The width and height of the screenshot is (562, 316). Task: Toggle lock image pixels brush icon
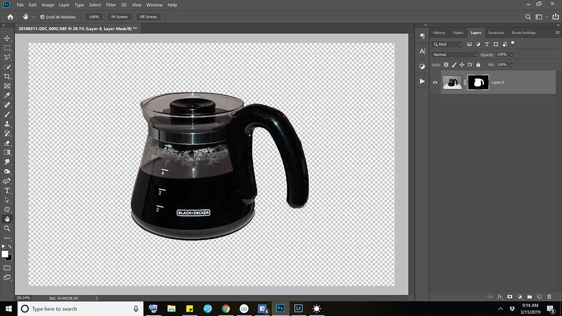(x=454, y=65)
